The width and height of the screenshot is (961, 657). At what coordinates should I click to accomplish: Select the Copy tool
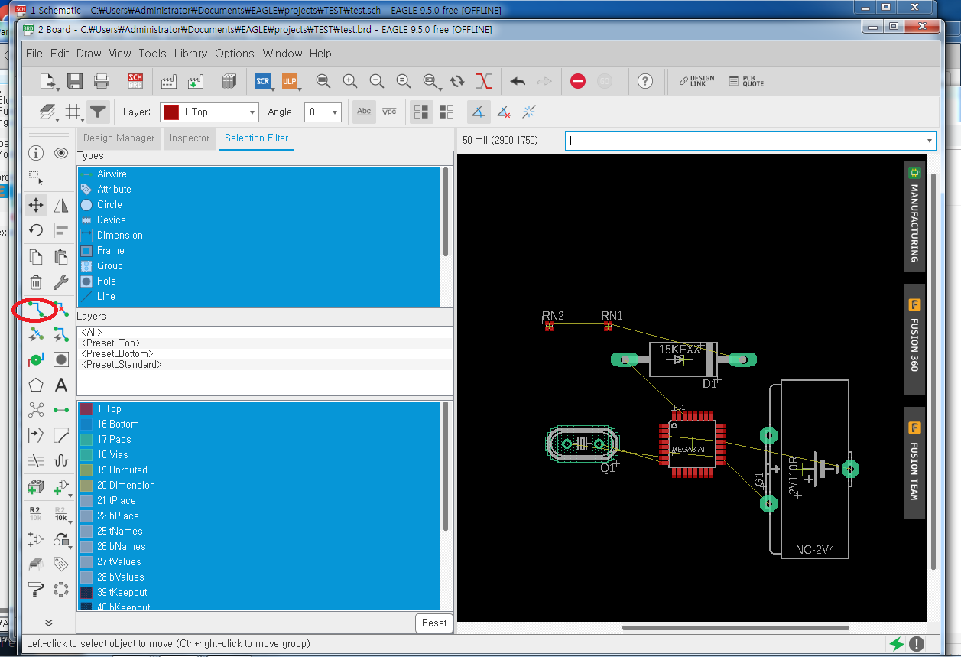click(x=36, y=256)
